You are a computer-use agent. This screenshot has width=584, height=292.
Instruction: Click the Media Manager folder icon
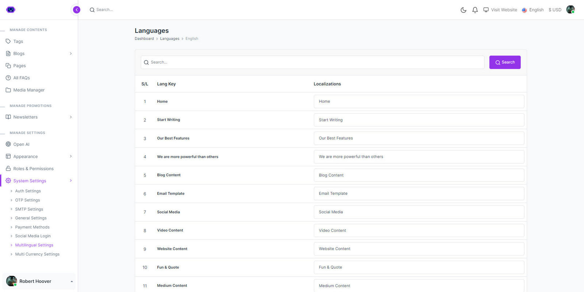(x=8, y=90)
